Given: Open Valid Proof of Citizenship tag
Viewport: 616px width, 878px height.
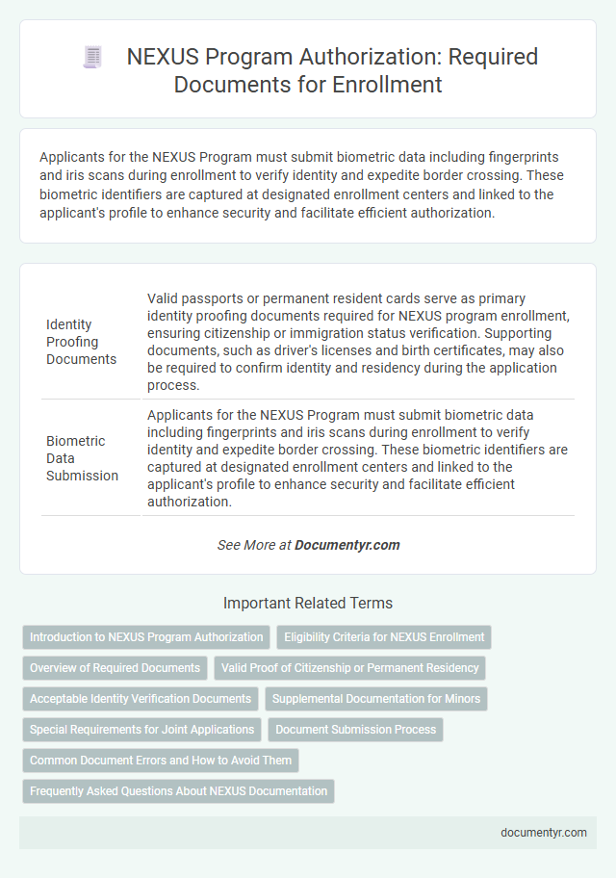Looking at the screenshot, I should click(x=349, y=668).
